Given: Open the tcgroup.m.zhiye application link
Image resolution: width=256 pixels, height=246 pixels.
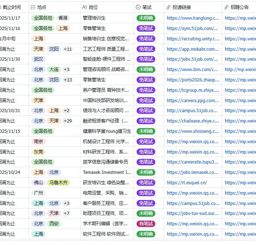Looking at the screenshot, I should tap(193, 90).
